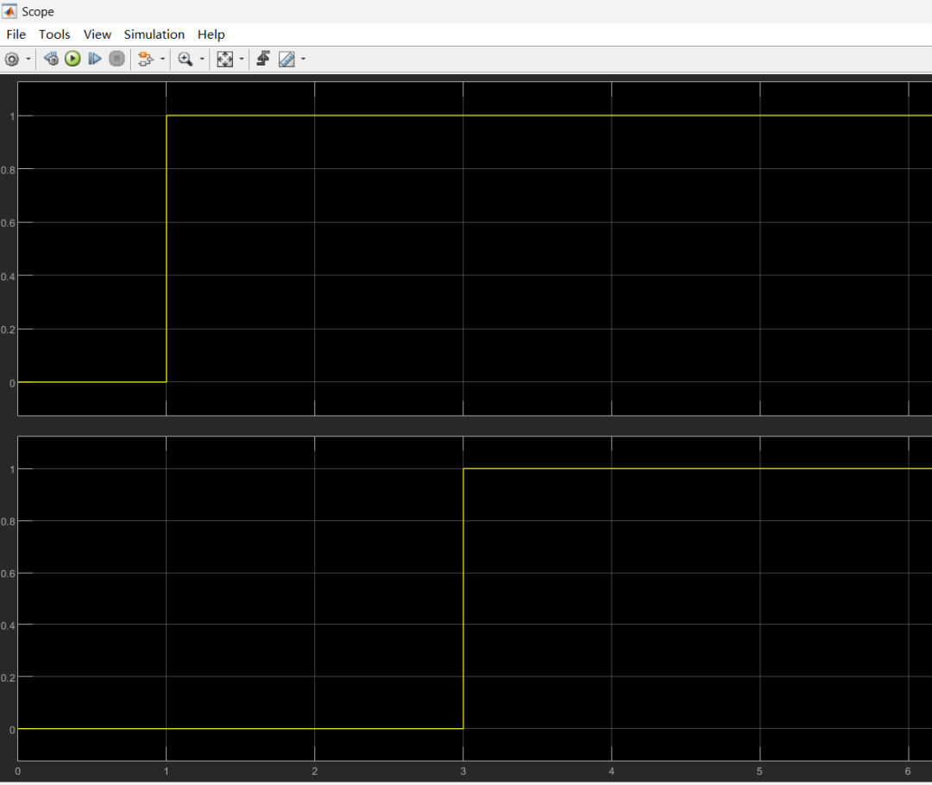The width and height of the screenshot is (932, 785).
Task: Expand the Cursor Measurements dropdown arrow
Action: click(x=303, y=59)
